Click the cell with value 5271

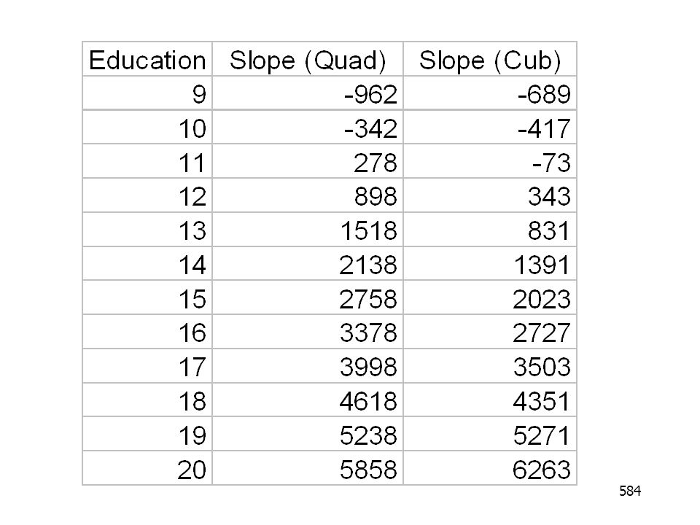pyautogui.click(x=490, y=434)
